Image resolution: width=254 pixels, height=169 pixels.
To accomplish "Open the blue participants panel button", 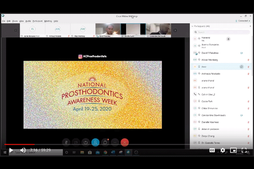I will click(x=95, y=142).
